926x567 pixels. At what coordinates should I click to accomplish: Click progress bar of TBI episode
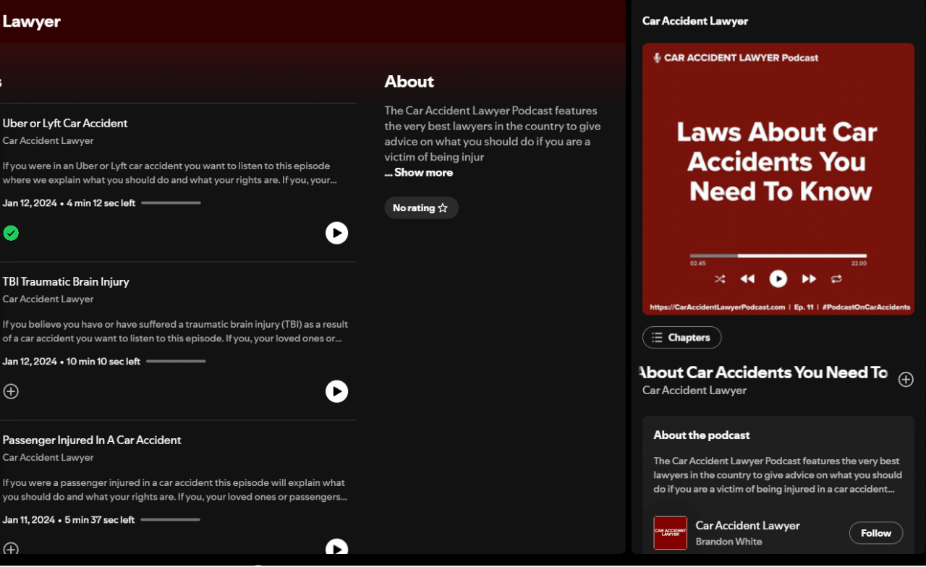pyautogui.click(x=176, y=361)
